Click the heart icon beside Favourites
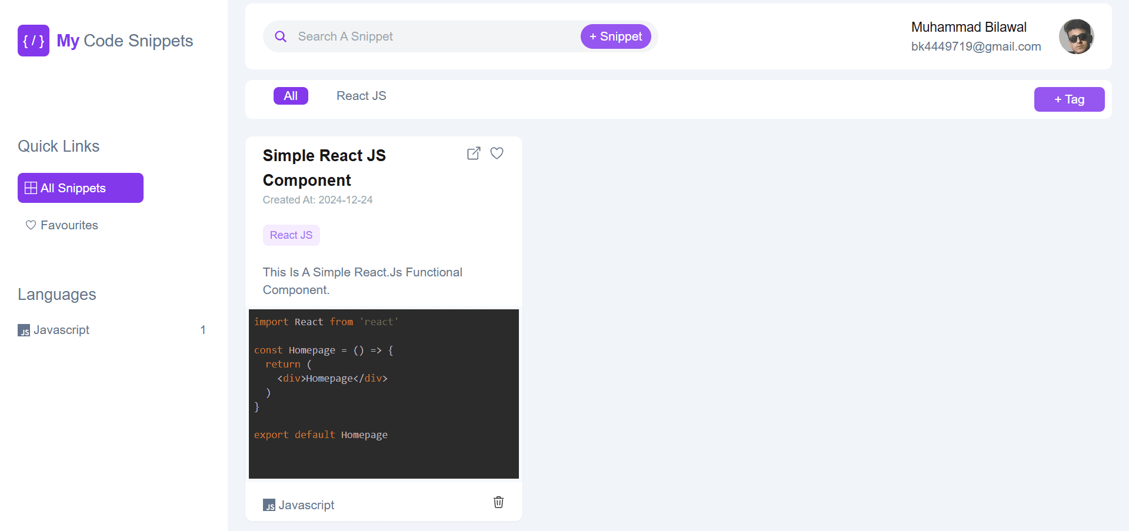 [31, 225]
